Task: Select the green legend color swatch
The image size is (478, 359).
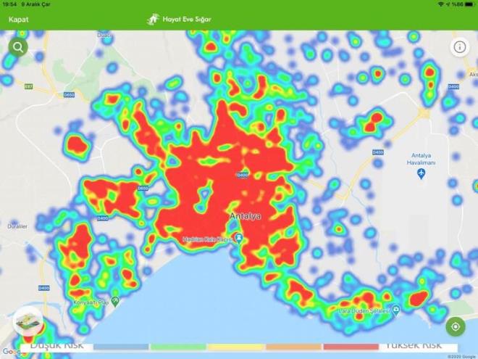Action: pyautogui.click(x=177, y=347)
